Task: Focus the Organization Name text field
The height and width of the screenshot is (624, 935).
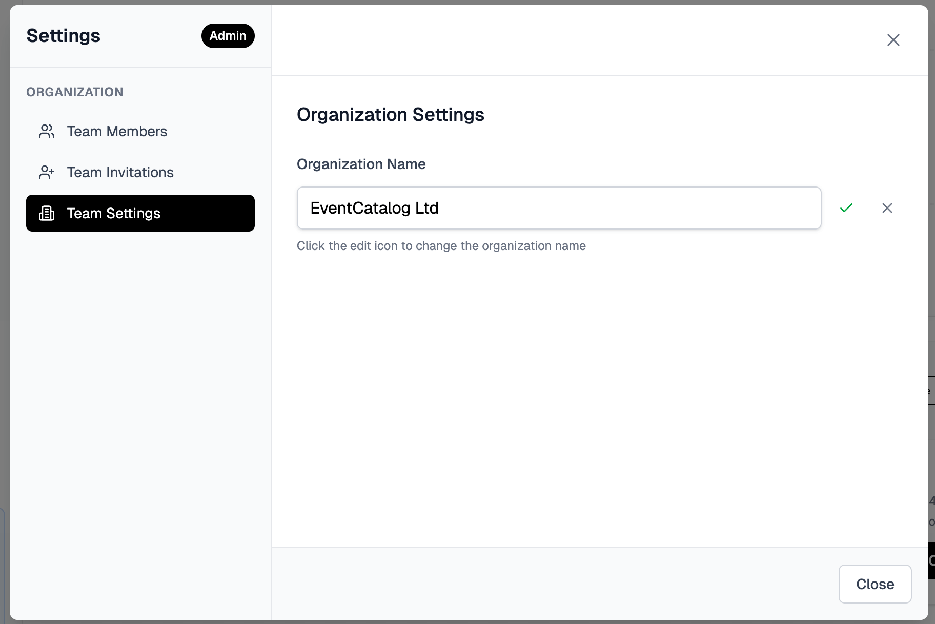Action: click(x=559, y=208)
